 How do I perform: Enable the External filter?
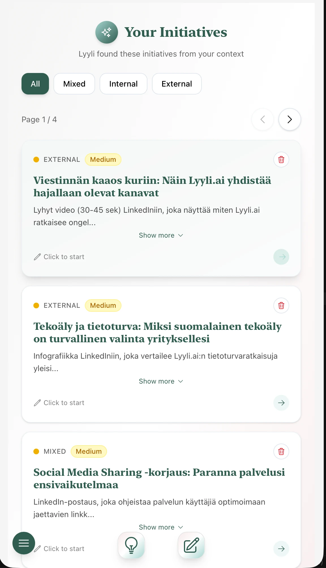coord(177,84)
